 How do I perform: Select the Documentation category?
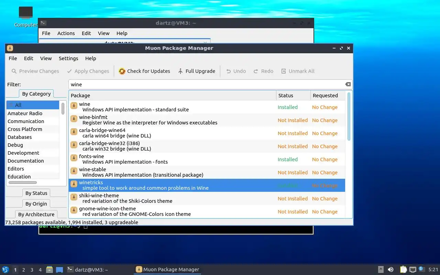pos(33,161)
